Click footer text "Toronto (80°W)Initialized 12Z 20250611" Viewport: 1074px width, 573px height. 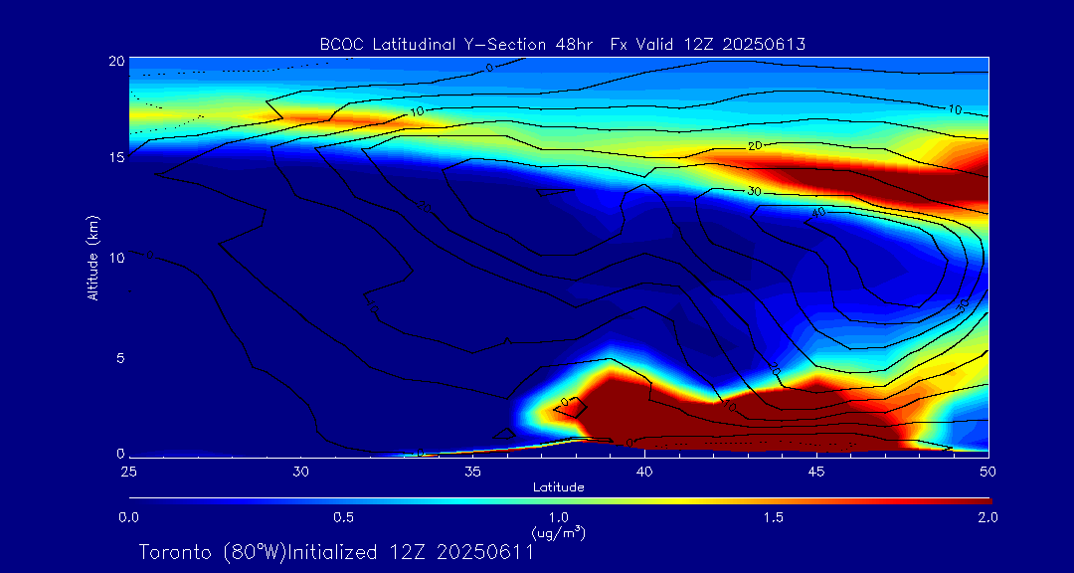point(336,552)
